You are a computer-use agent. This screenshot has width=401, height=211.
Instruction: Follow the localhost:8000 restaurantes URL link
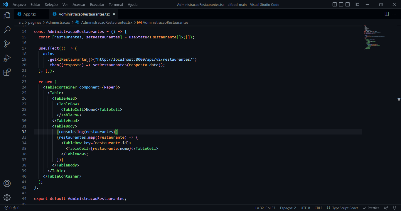[145, 59]
